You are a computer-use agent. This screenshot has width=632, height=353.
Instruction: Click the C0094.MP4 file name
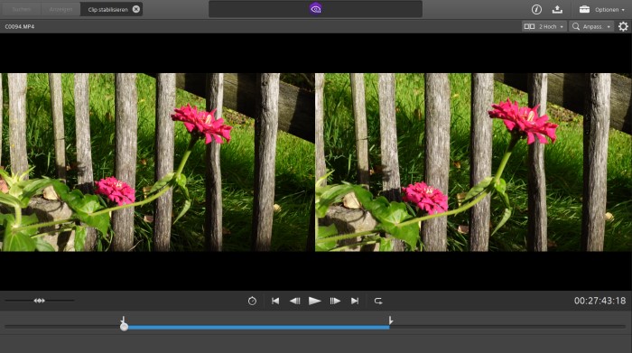(x=20, y=26)
